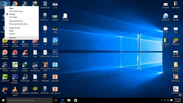Viewport: 183px width, 103px height.
Task: Open the taskbar clock showing 10:10 AM
Action: point(177,100)
